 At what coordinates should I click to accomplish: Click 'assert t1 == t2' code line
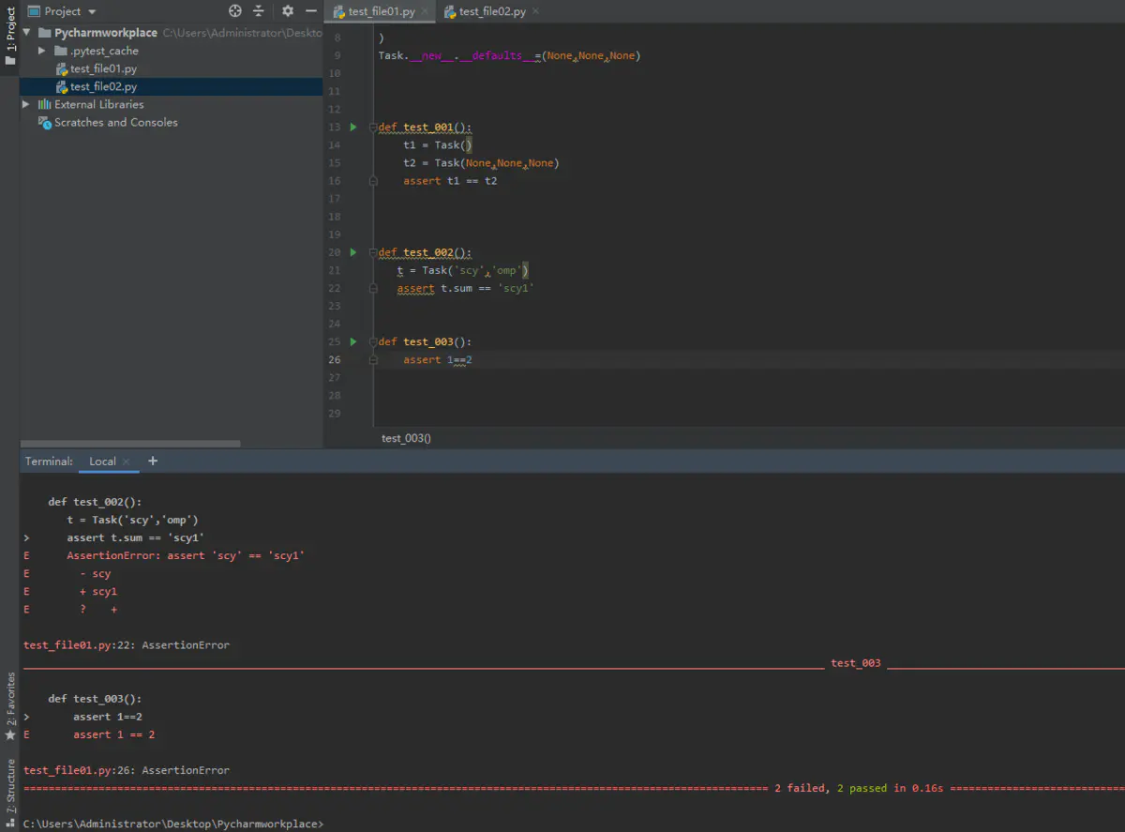coord(450,181)
